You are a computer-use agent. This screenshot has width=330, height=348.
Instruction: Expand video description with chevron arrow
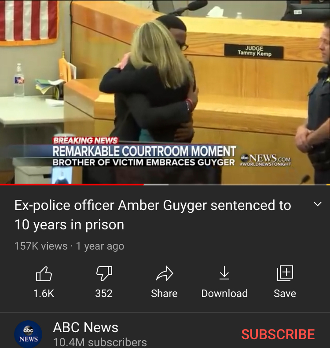[x=318, y=204]
